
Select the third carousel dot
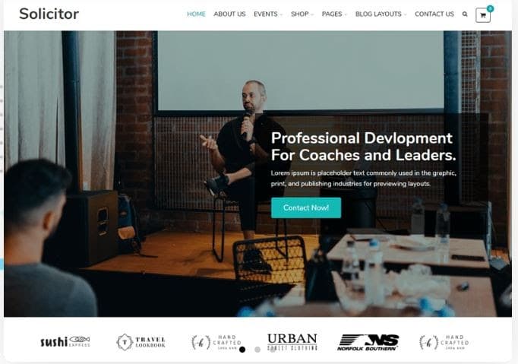click(x=273, y=350)
